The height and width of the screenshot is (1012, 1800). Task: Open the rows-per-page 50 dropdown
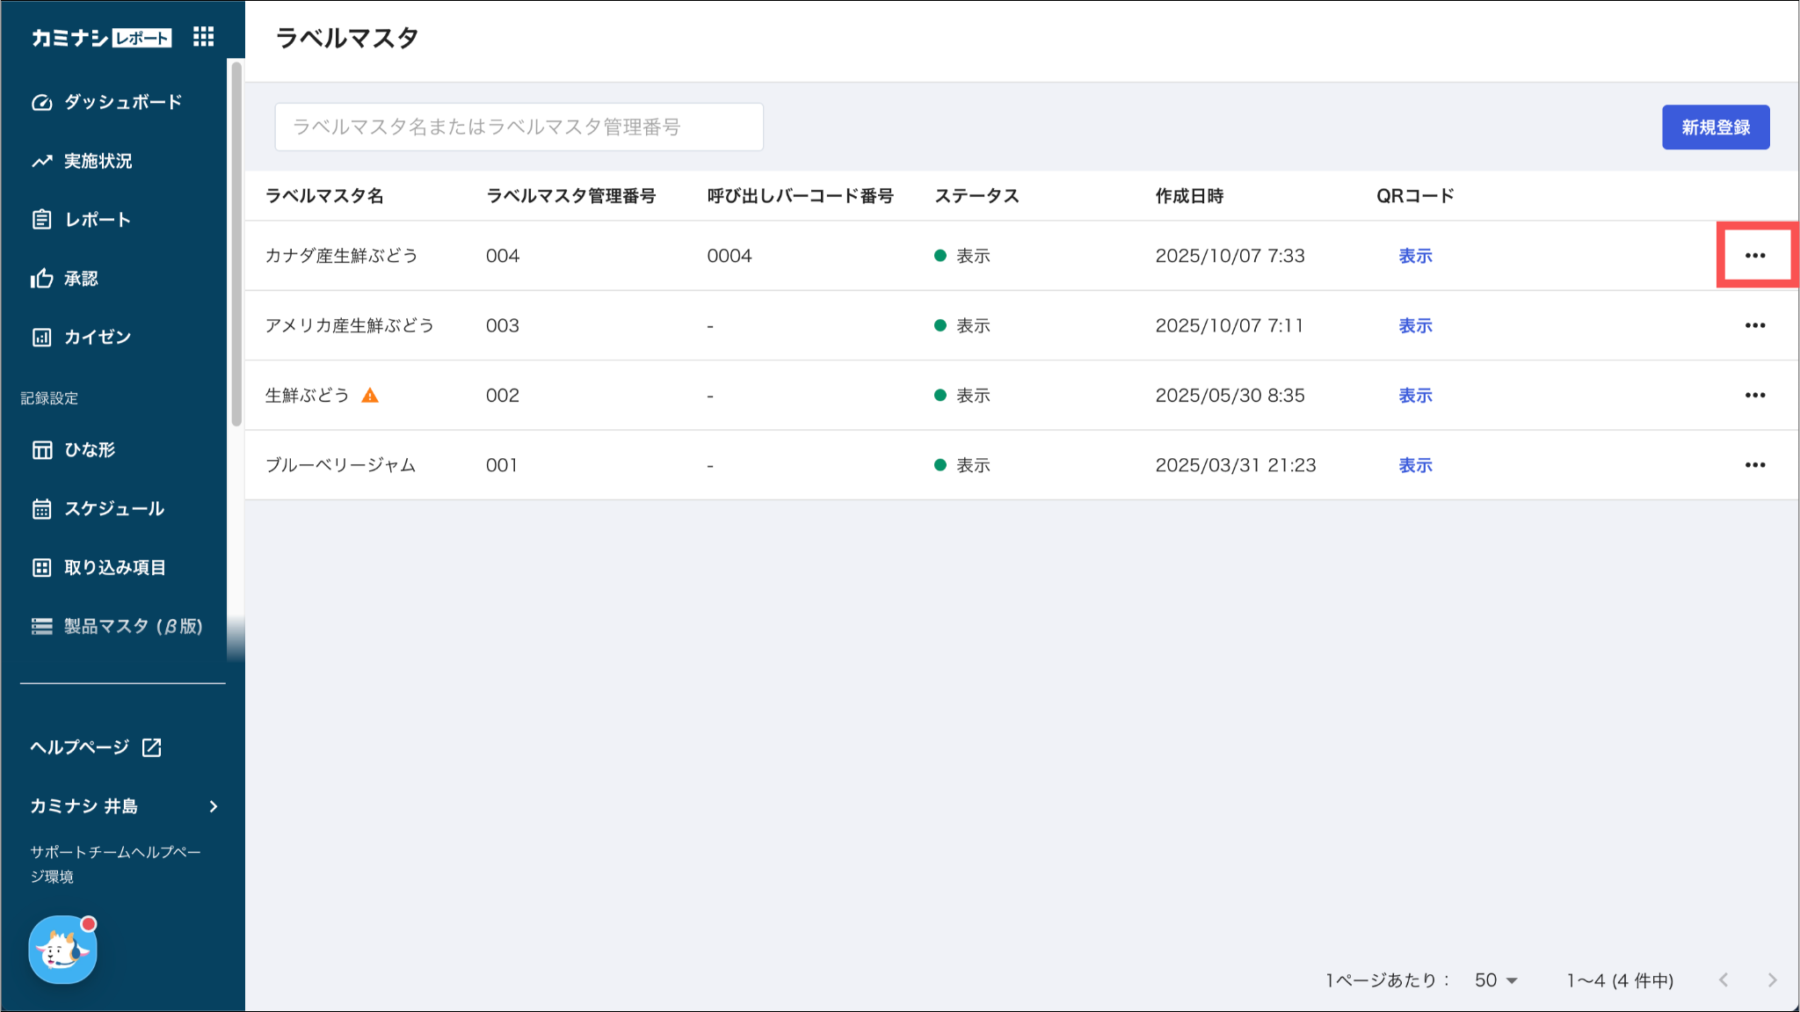1496,980
